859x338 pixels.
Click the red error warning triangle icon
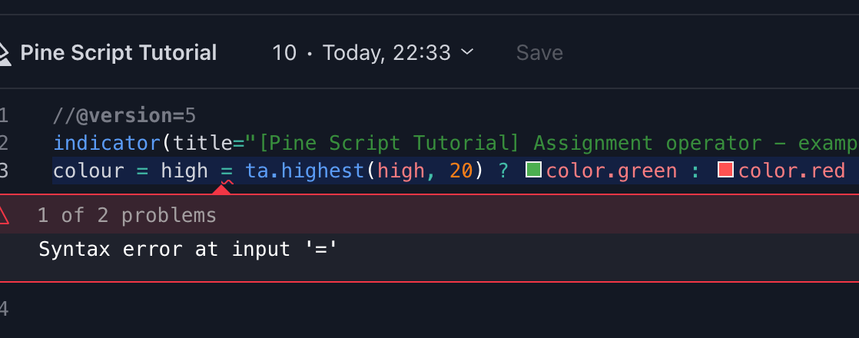coord(3,216)
